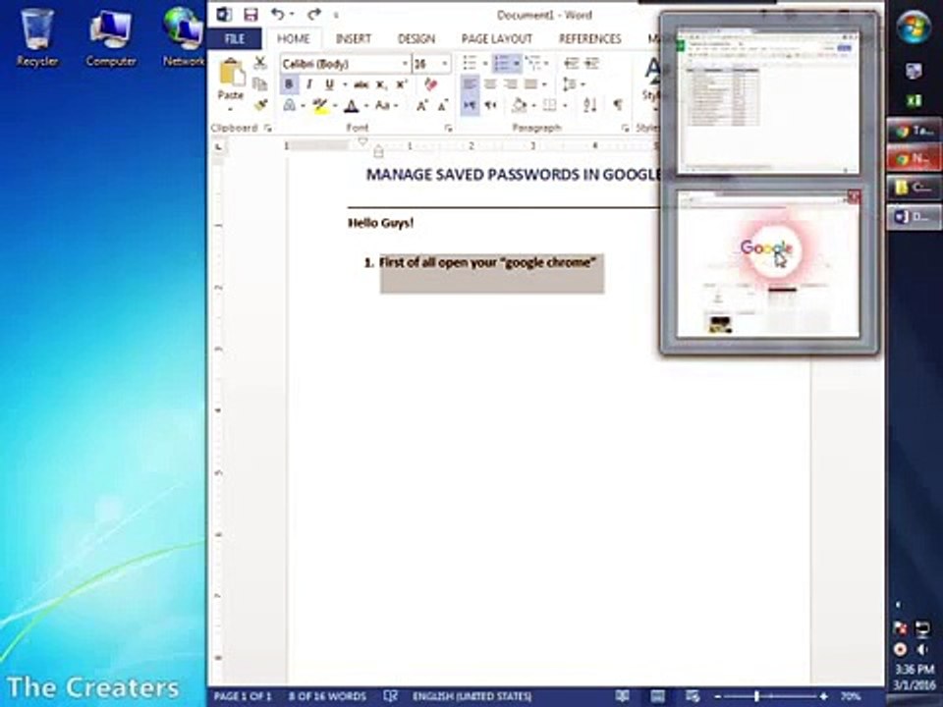Switch to the INSERT tab

353,39
